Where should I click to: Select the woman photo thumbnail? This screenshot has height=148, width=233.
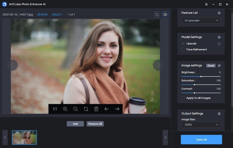click(x=24, y=138)
